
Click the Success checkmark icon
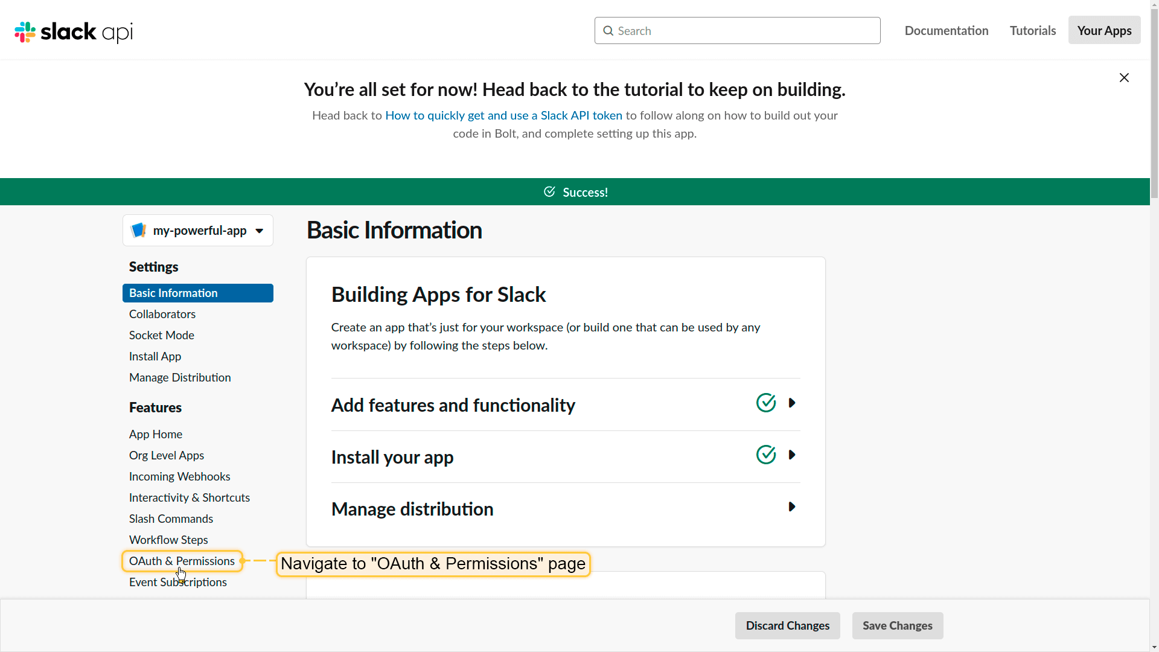549,191
